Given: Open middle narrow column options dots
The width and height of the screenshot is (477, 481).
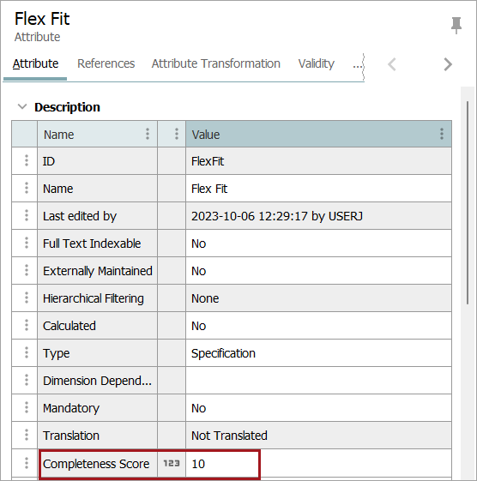Looking at the screenshot, I should (x=177, y=134).
